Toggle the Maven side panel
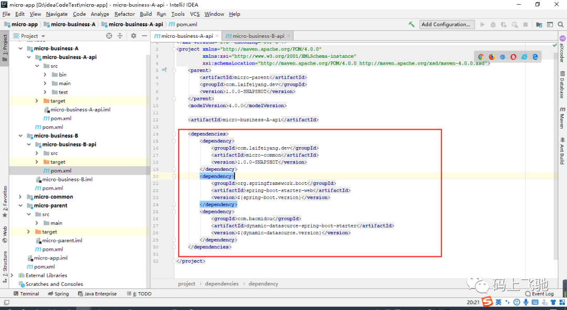The width and height of the screenshot is (567, 310). click(x=562, y=118)
